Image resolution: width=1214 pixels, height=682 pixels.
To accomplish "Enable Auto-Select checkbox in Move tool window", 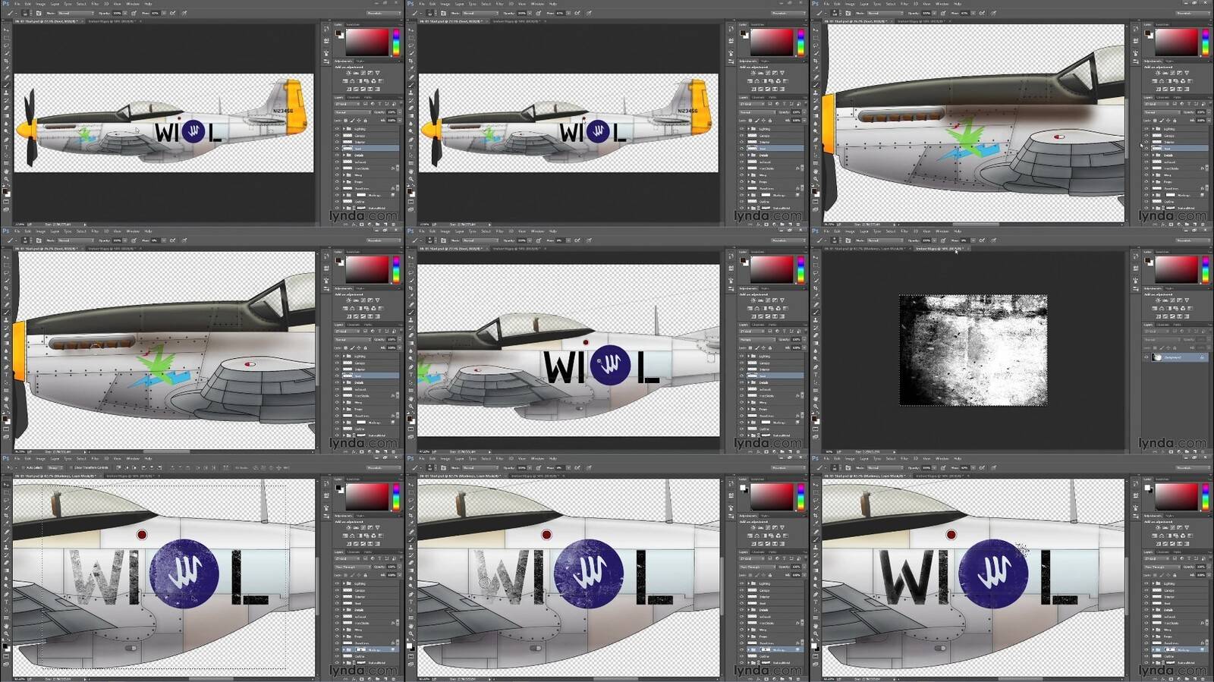I will [23, 468].
